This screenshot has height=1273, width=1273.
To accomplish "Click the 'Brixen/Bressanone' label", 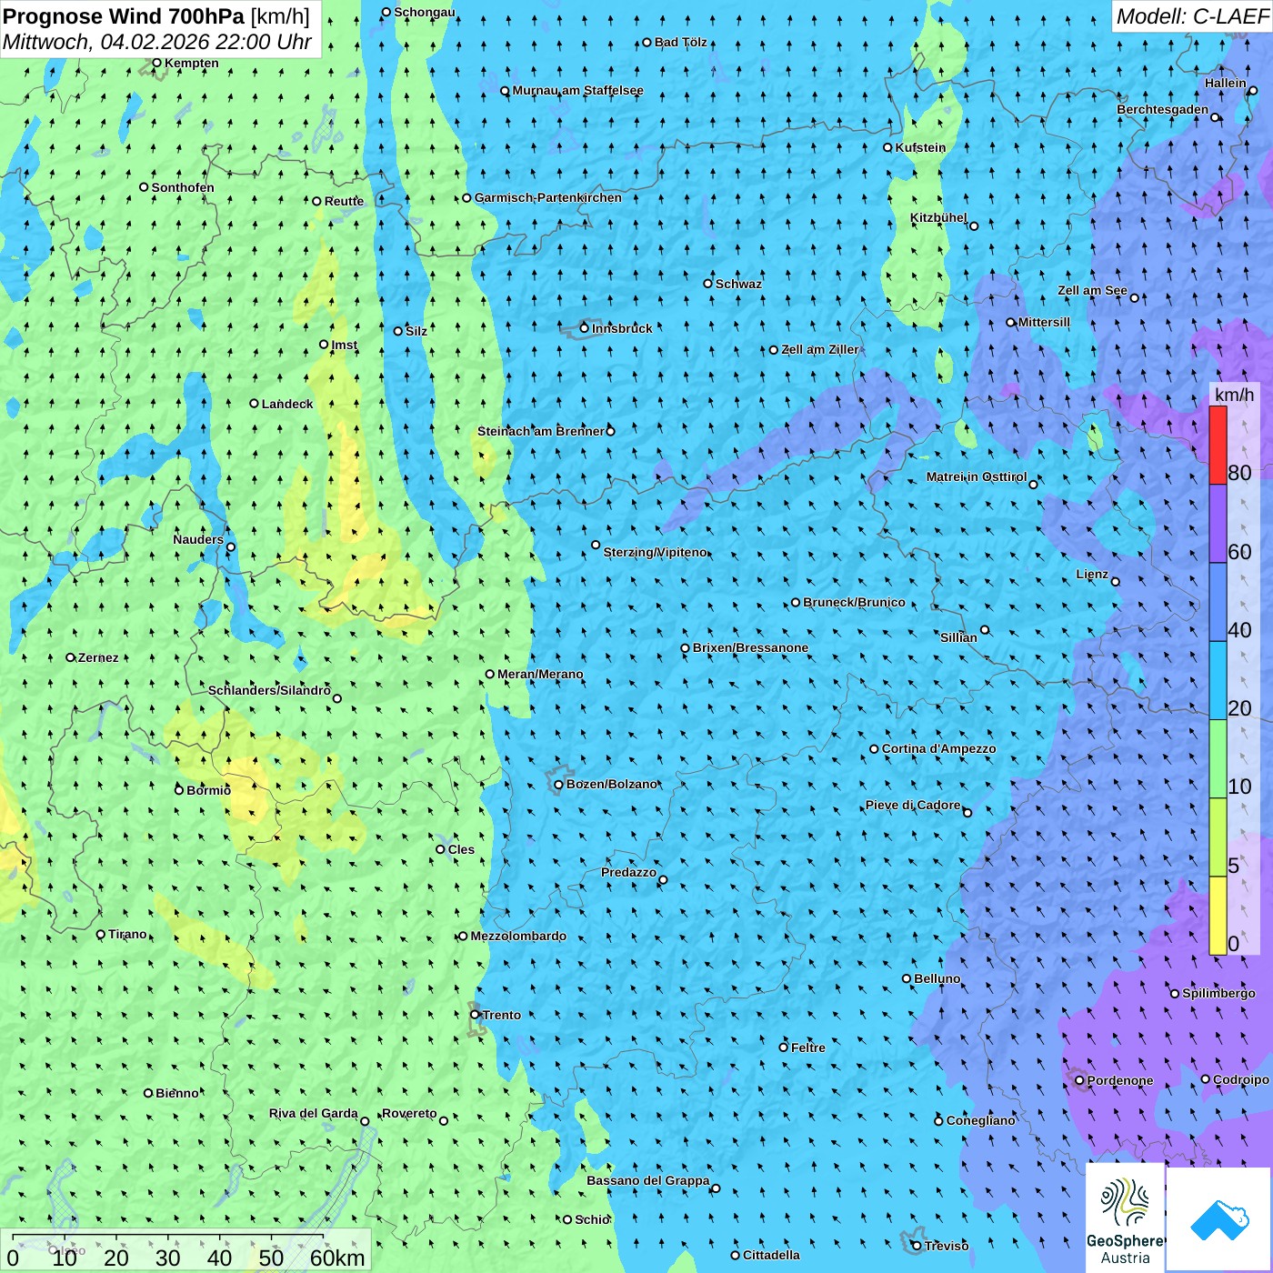I will click(750, 647).
